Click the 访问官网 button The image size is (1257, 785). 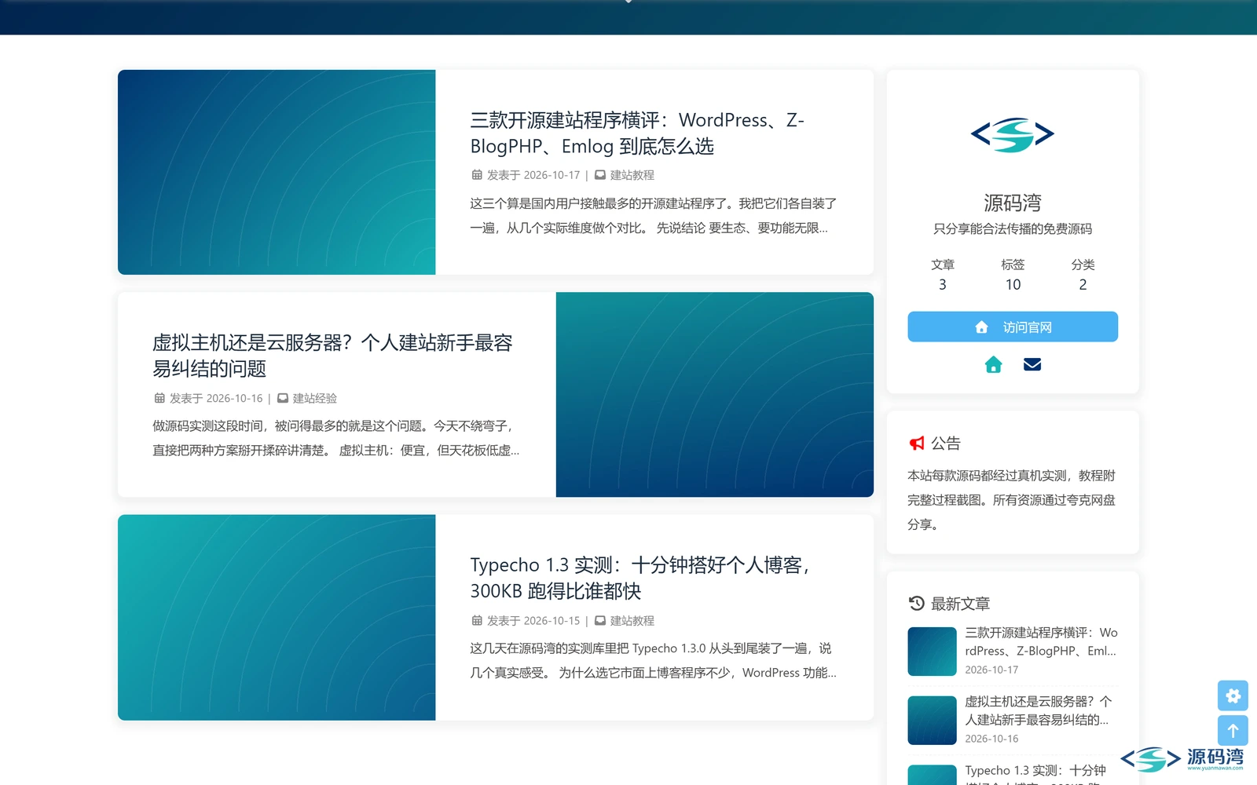tap(1013, 327)
